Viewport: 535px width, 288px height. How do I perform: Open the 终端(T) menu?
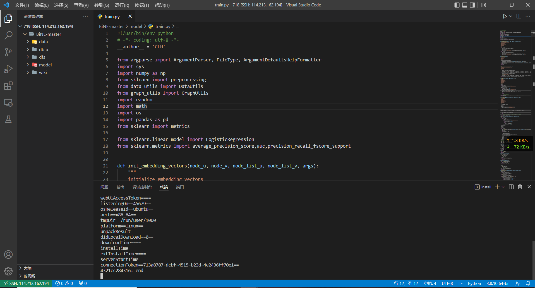142,5
